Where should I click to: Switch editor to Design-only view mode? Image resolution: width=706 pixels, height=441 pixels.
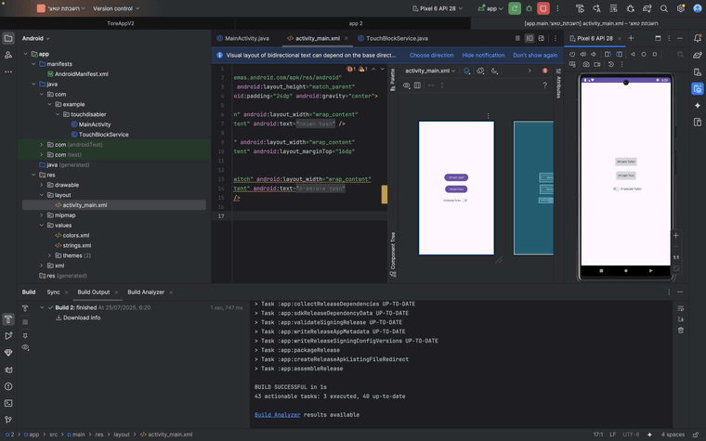point(542,38)
